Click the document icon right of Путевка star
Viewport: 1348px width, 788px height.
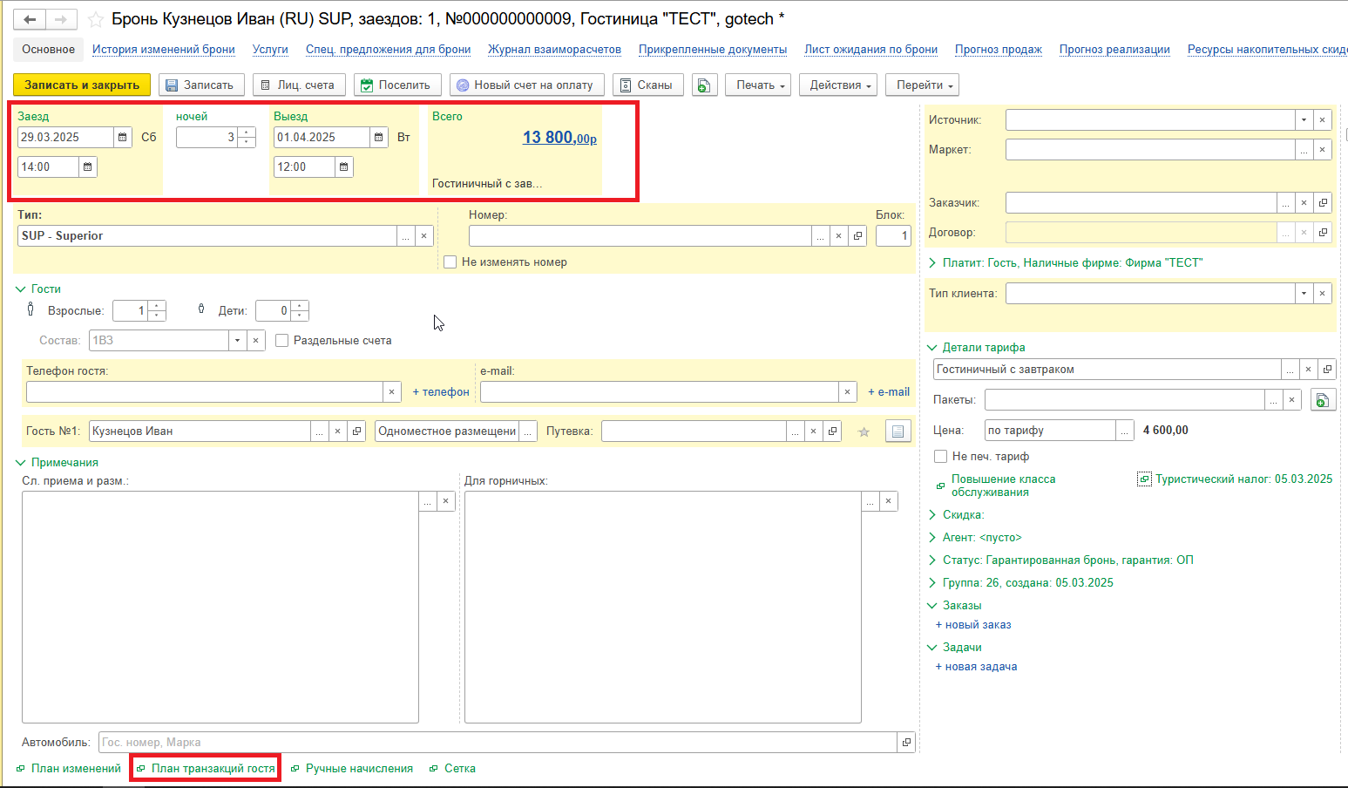tap(898, 431)
